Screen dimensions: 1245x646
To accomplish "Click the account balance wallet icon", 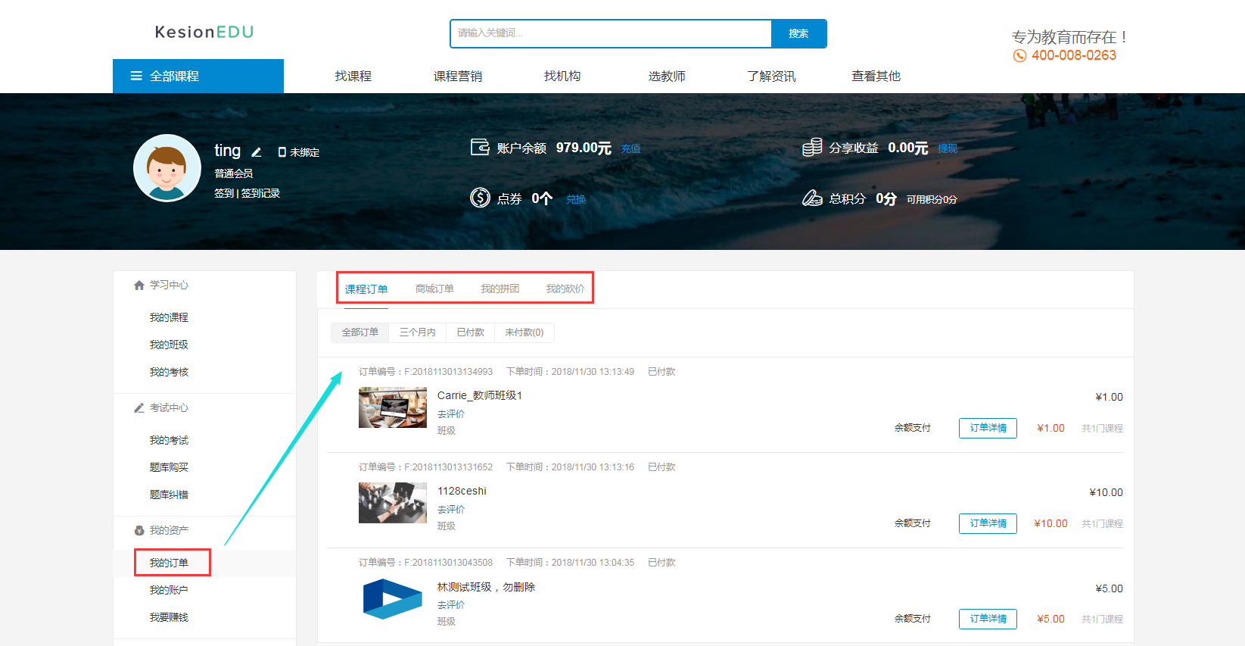I will point(480,147).
